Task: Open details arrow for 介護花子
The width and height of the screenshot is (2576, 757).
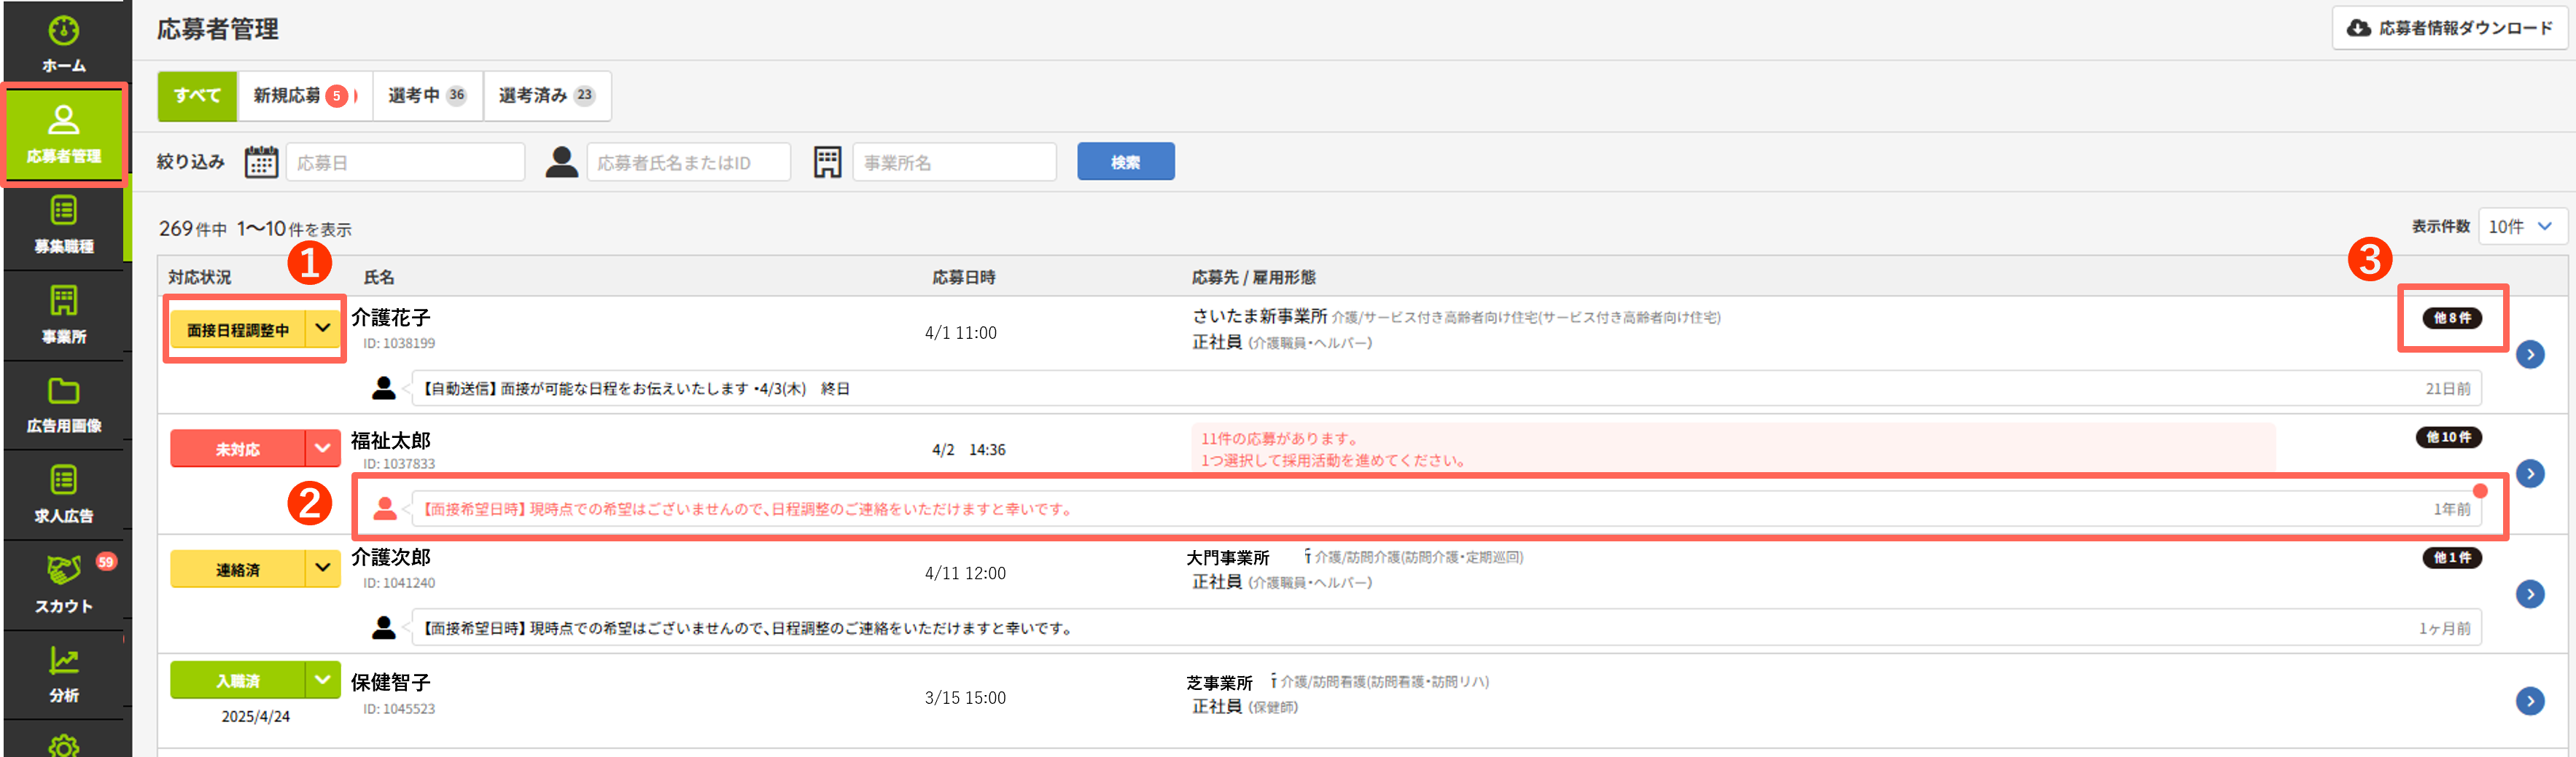Action: tap(2529, 355)
